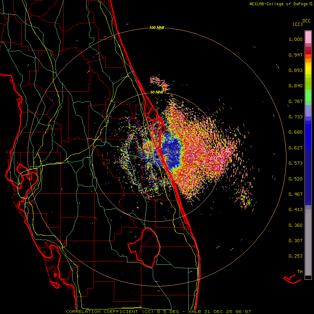Select the 0.573 legend value

296,163
